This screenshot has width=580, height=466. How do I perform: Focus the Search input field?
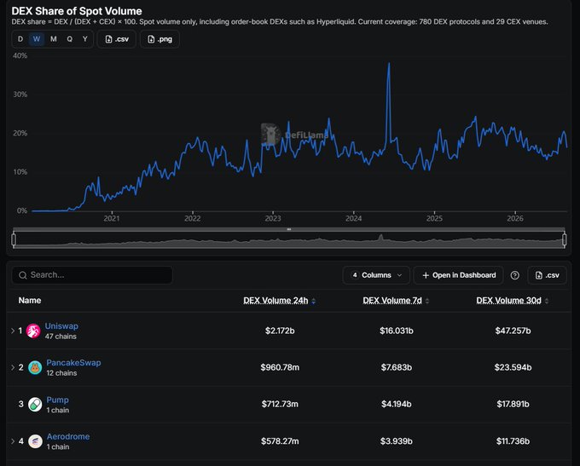(92, 275)
